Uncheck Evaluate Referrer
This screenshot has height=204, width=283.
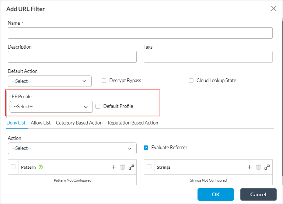(146, 148)
